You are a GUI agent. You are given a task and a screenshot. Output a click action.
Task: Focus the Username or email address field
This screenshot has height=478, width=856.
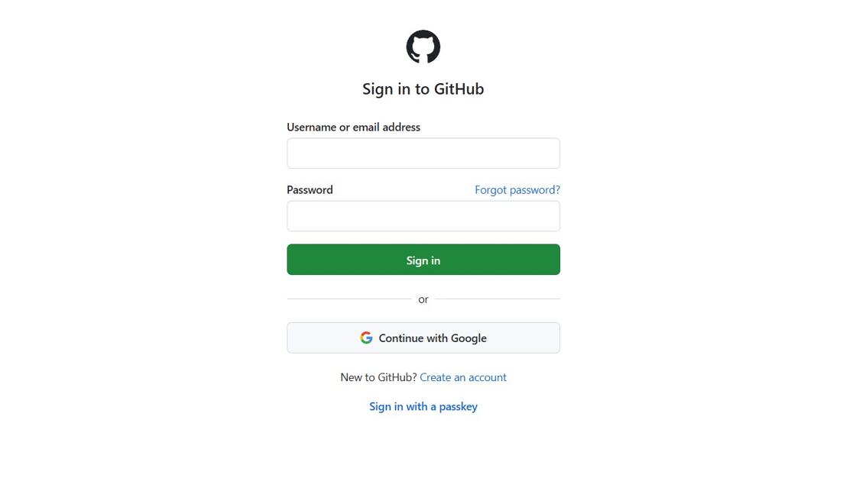pos(423,153)
